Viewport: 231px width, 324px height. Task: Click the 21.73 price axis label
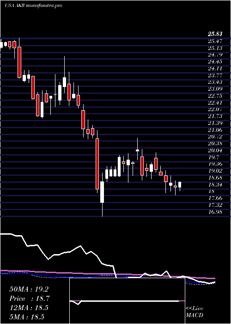pos(215,116)
